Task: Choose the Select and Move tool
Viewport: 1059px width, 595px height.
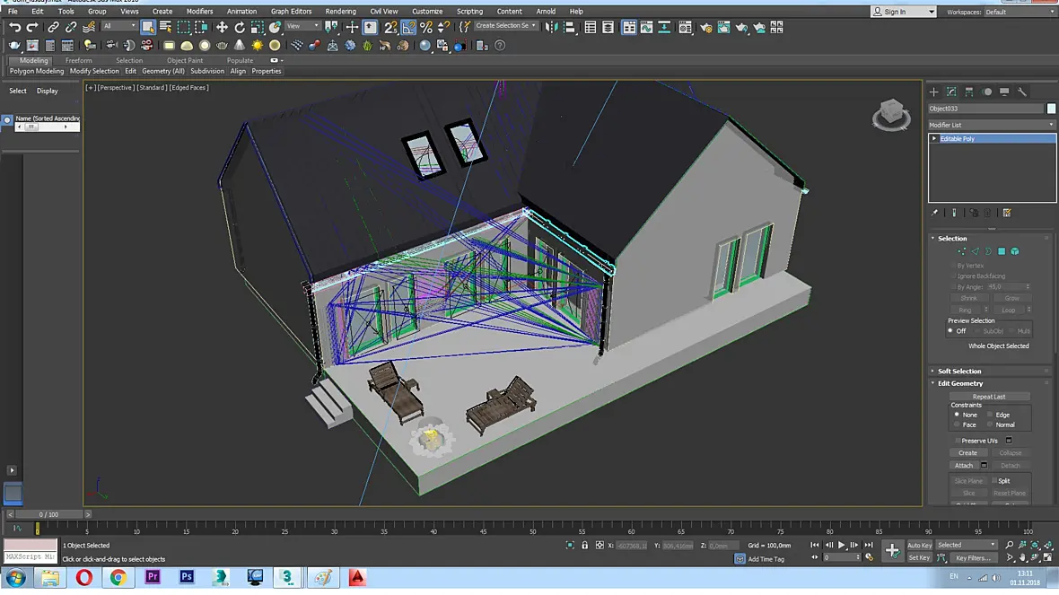Action: point(222,28)
